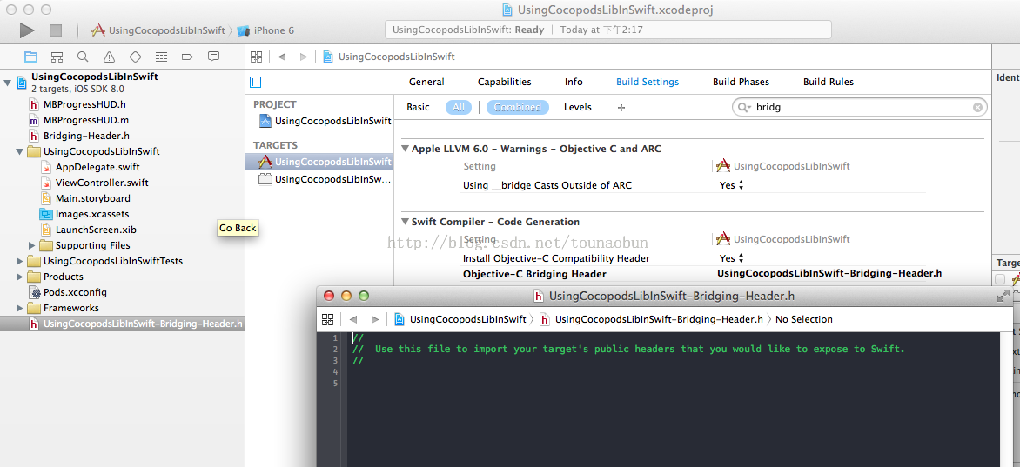Click UsingCocopodsLibInSwift in header window breadcrumb

click(x=467, y=319)
